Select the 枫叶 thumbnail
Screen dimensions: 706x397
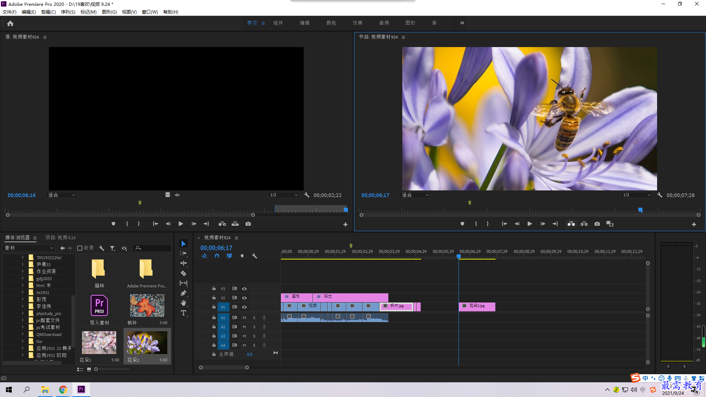[147, 305]
